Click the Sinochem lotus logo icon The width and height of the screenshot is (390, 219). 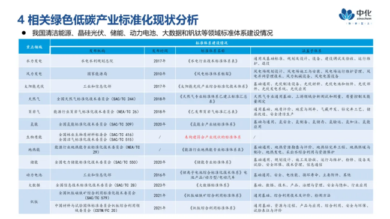(x=346, y=14)
